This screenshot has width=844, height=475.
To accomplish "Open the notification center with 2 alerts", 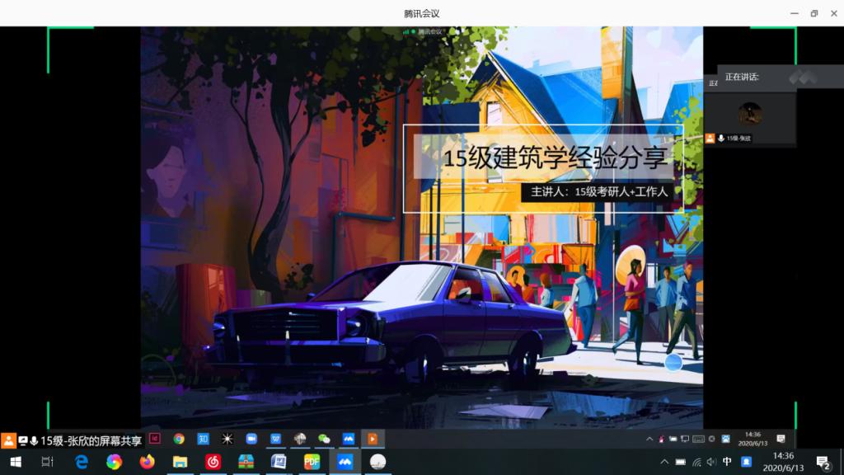I will pyautogui.click(x=822, y=462).
